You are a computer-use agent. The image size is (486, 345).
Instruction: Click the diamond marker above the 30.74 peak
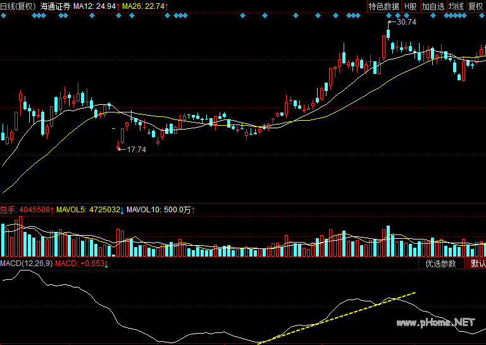389,15
